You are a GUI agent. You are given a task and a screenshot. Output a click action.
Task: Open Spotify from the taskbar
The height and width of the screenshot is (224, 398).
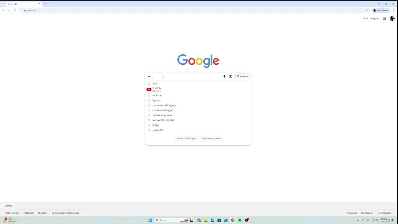tap(240, 220)
